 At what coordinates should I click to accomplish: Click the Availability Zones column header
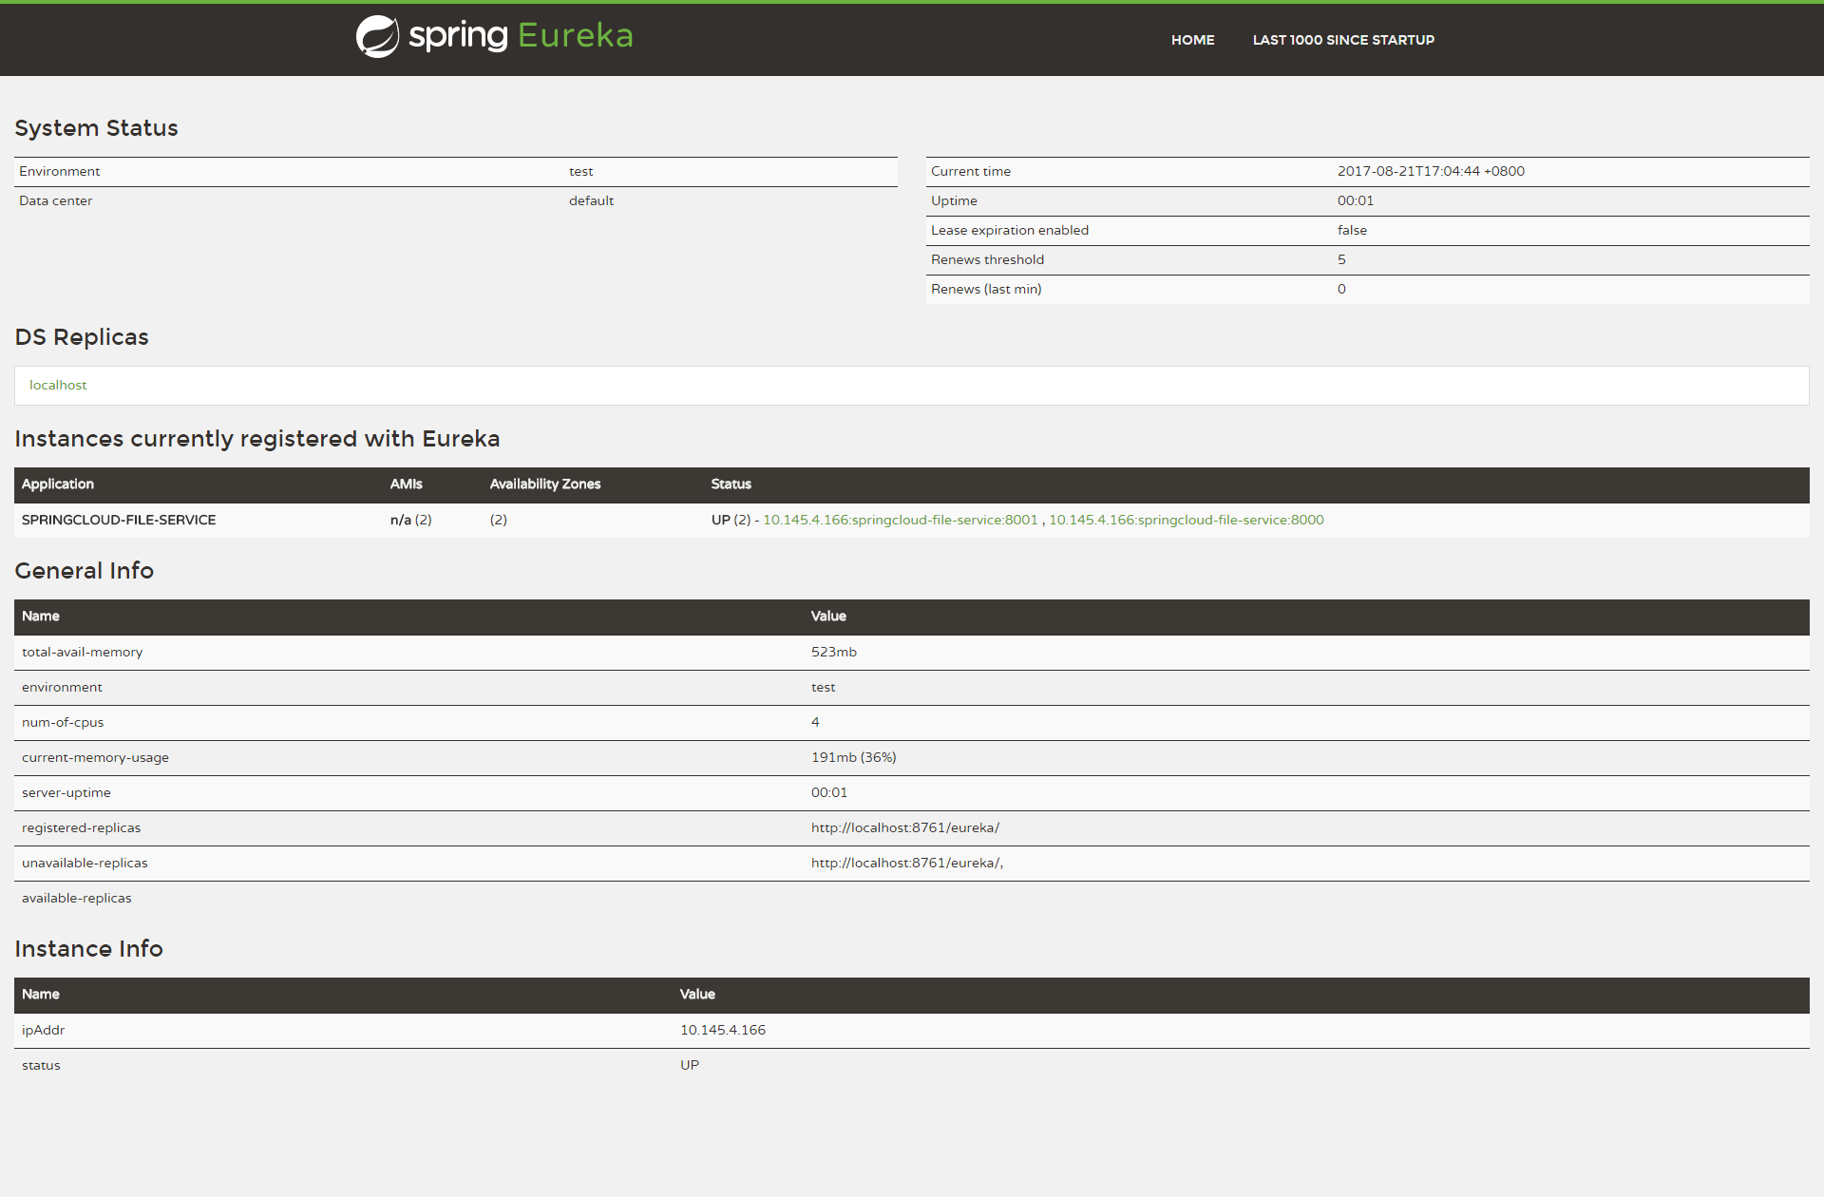545,484
